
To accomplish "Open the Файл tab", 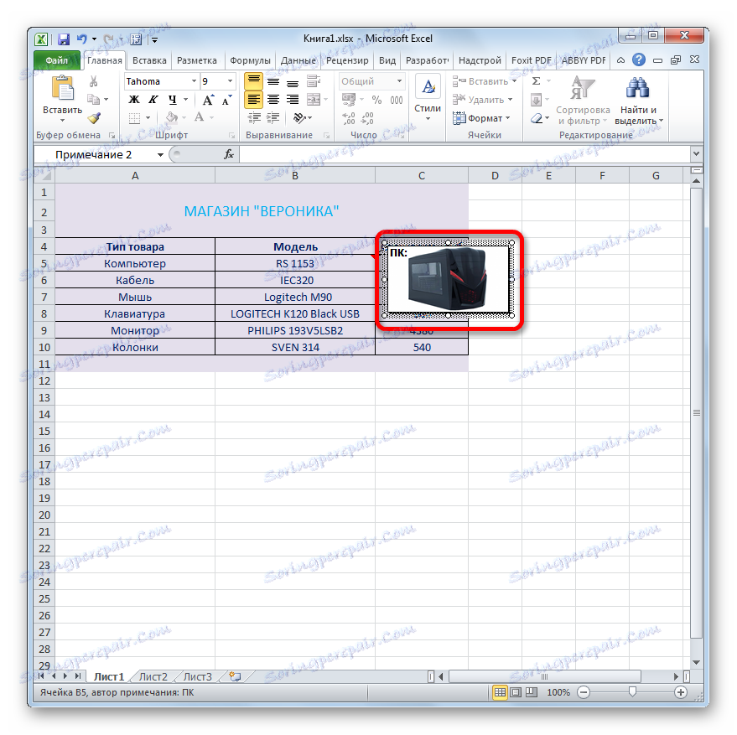I will (57, 60).
